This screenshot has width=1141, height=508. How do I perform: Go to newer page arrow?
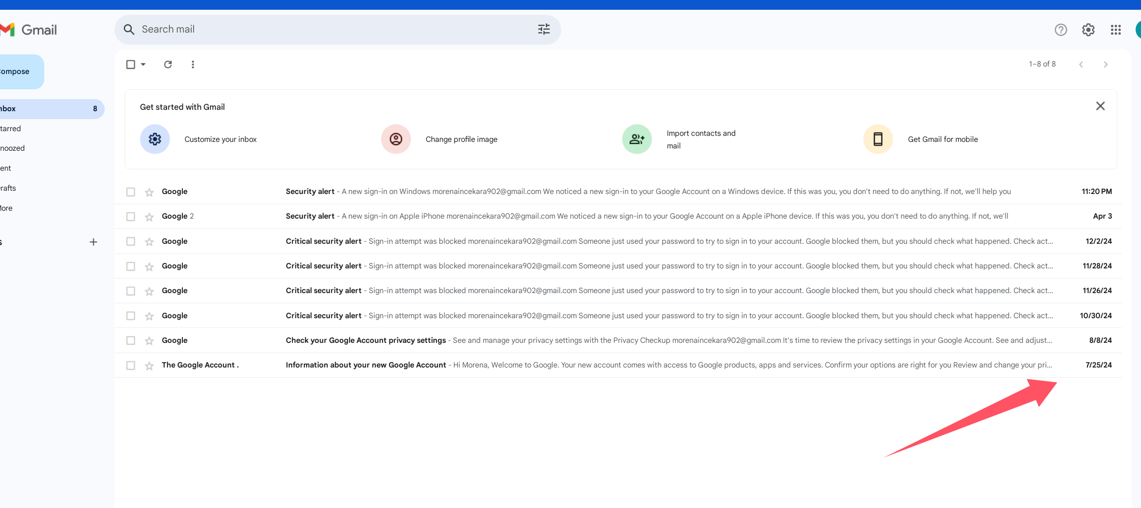click(x=1081, y=64)
